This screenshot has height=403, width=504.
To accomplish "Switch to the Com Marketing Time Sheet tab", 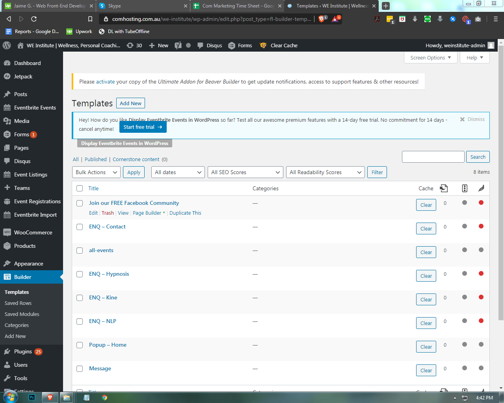I will [x=238, y=6].
